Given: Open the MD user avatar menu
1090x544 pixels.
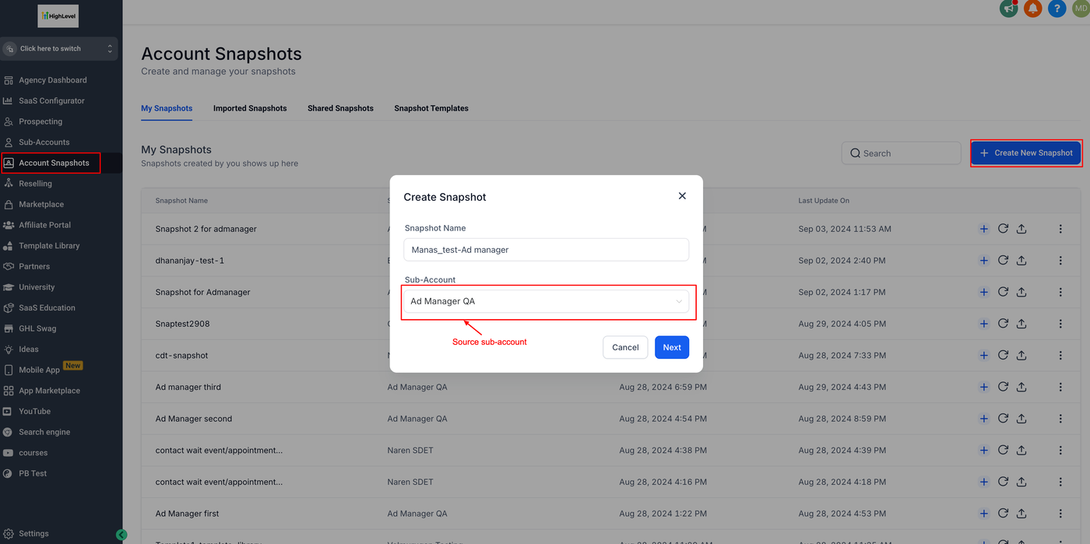Looking at the screenshot, I should pos(1080,9).
